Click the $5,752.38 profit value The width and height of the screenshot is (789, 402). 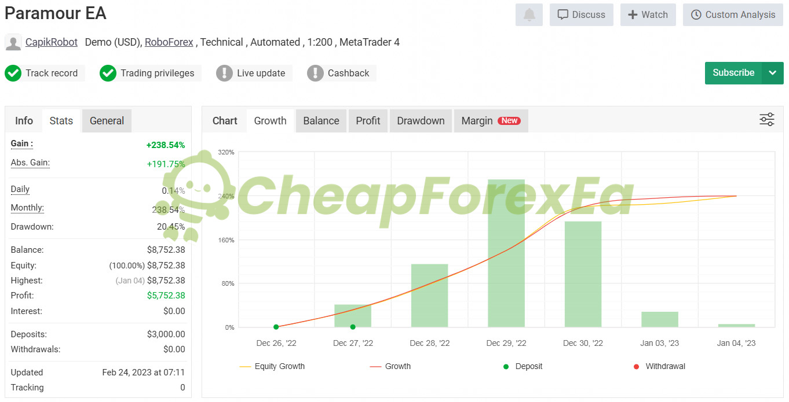pos(166,296)
